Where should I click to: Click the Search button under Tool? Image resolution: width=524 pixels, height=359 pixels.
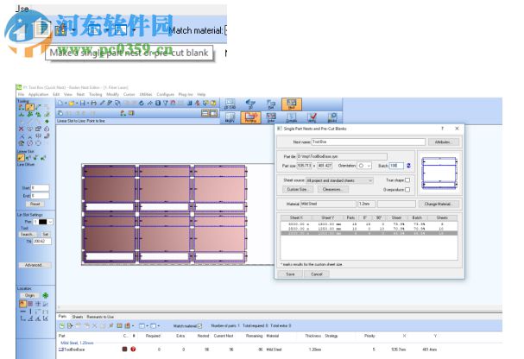coord(27,234)
